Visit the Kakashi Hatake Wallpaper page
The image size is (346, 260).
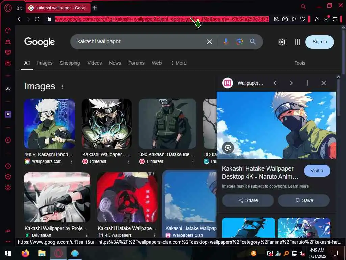click(x=317, y=171)
